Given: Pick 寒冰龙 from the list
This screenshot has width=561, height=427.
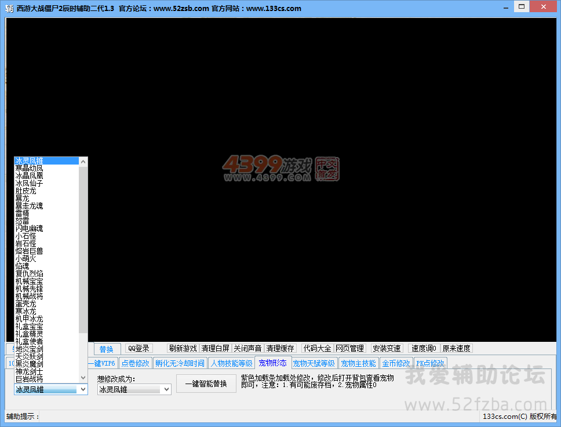Looking at the screenshot, I should tap(46, 311).
